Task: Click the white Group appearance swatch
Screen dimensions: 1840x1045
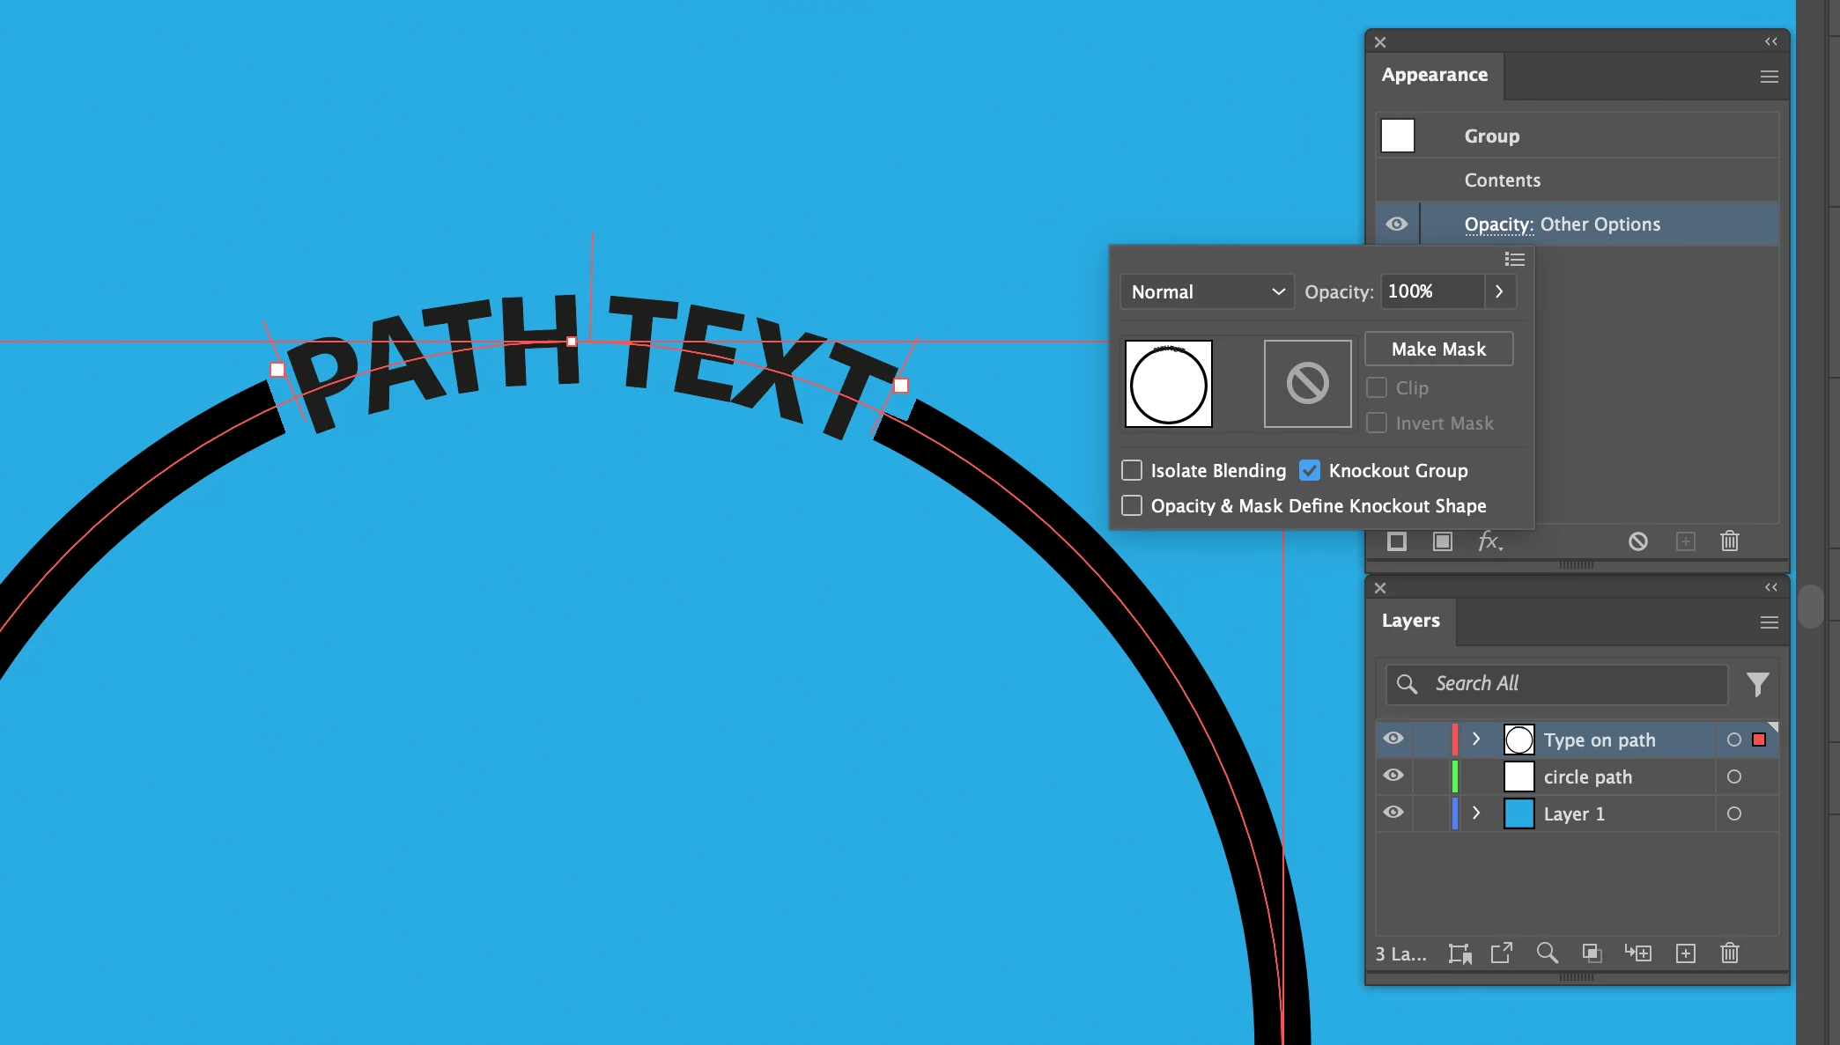Action: [1398, 136]
